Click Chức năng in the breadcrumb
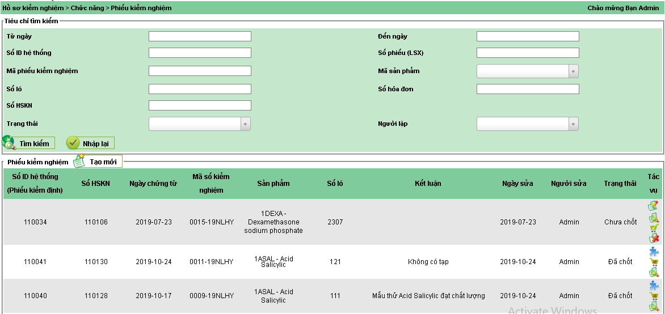This screenshot has width=665, height=314. 87,7
